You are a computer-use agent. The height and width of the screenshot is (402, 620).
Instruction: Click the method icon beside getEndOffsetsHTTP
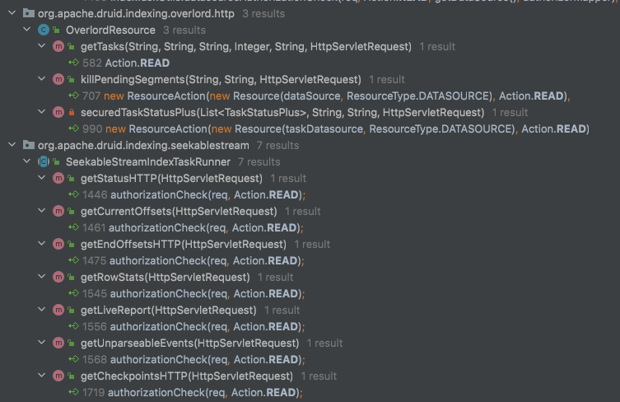pos(58,244)
